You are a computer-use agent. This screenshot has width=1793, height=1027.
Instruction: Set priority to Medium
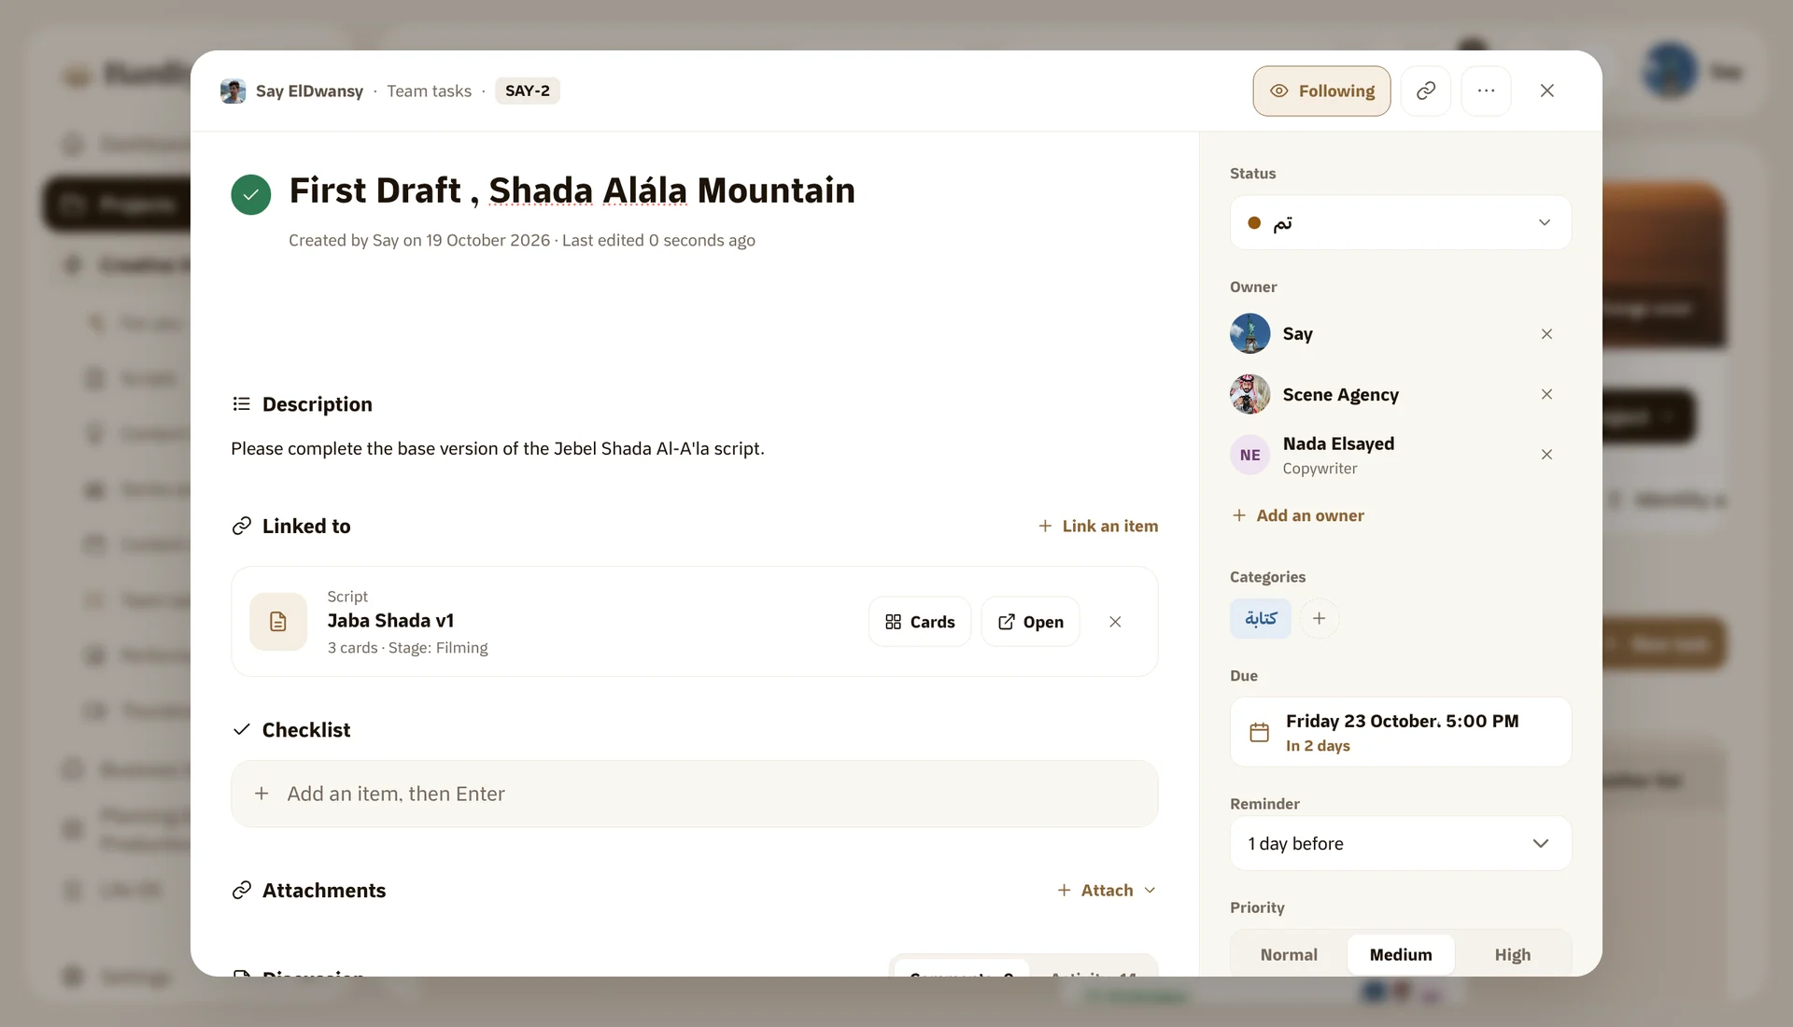coord(1400,954)
